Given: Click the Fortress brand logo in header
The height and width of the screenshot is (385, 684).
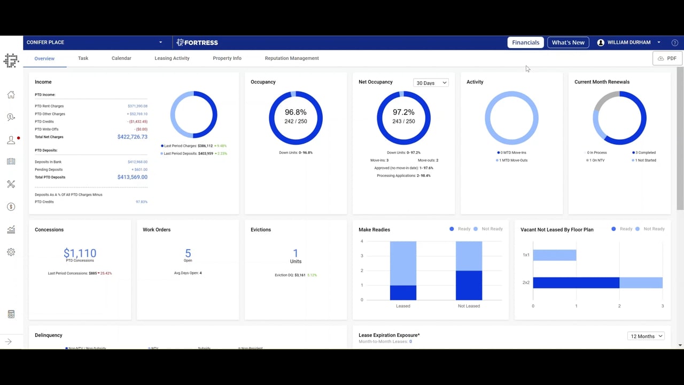Looking at the screenshot, I should 197,42.
